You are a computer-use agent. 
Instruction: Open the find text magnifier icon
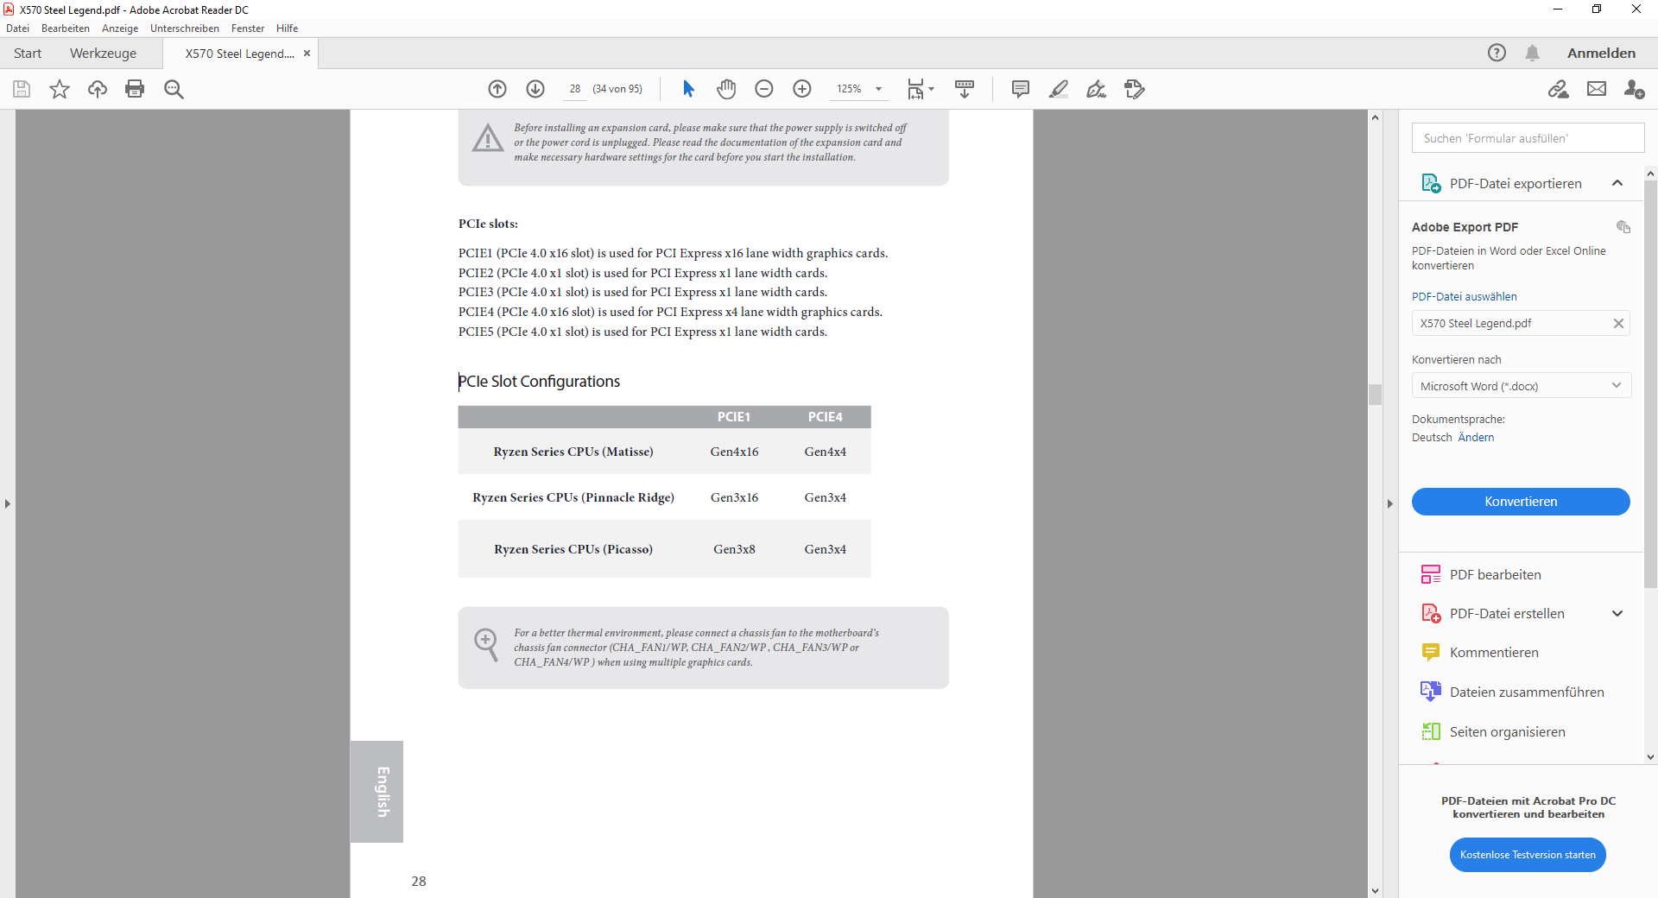click(174, 89)
